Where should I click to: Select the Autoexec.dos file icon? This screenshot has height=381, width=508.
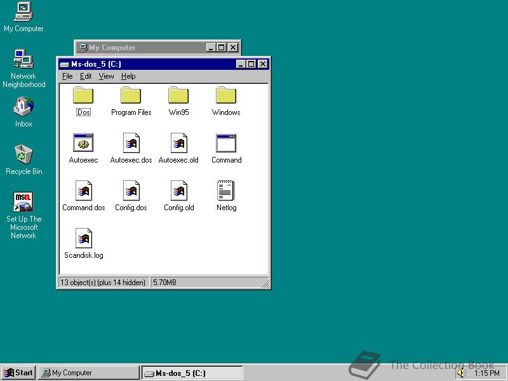pos(131,142)
